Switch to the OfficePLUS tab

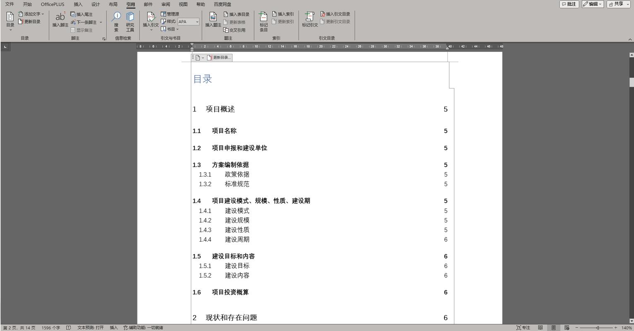click(53, 4)
